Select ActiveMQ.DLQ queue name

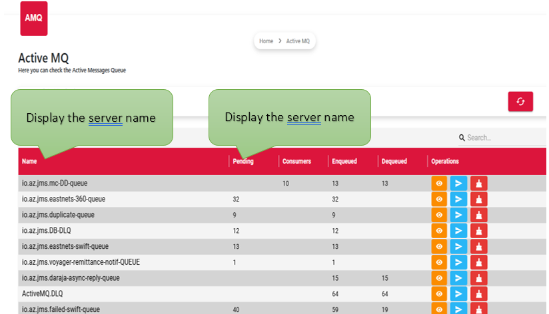coord(43,294)
